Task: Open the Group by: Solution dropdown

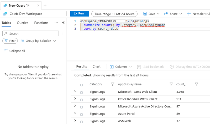Action: click(x=38, y=41)
